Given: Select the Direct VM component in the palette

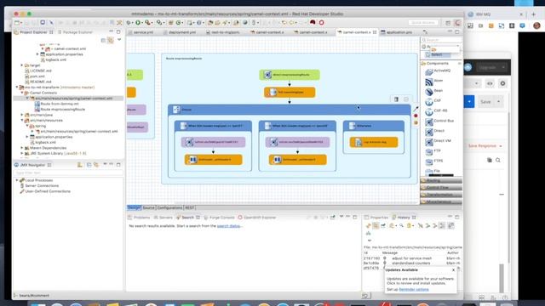Looking at the screenshot, I should coord(439,141).
